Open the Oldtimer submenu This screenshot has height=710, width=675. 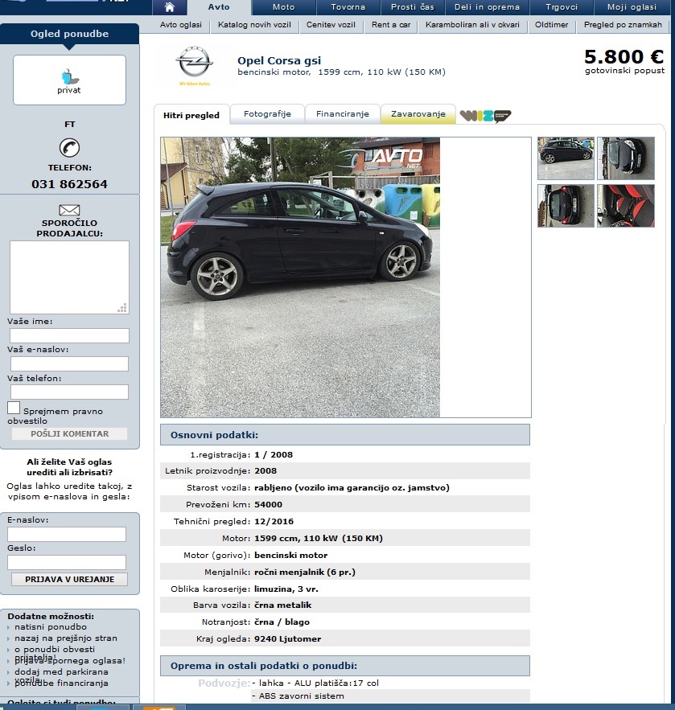click(x=551, y=25)
